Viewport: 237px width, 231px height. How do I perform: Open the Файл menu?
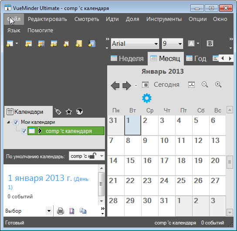pyautogui.click(x=14, y=19)
